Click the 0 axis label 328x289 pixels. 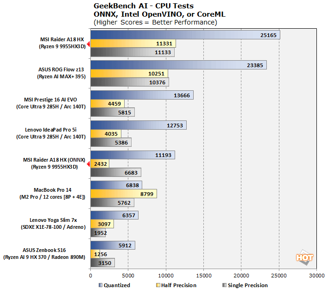90,276
